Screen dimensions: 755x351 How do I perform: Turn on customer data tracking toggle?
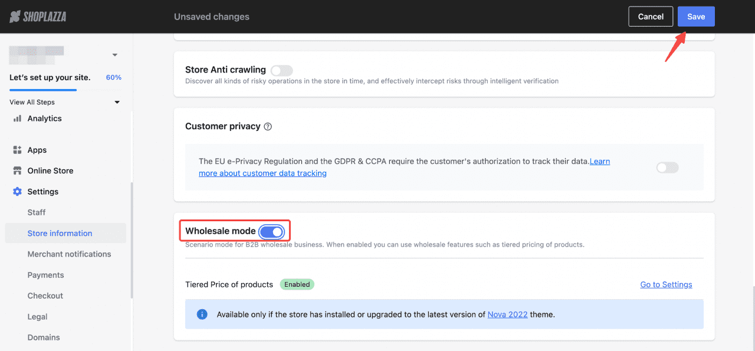[668, 168]
